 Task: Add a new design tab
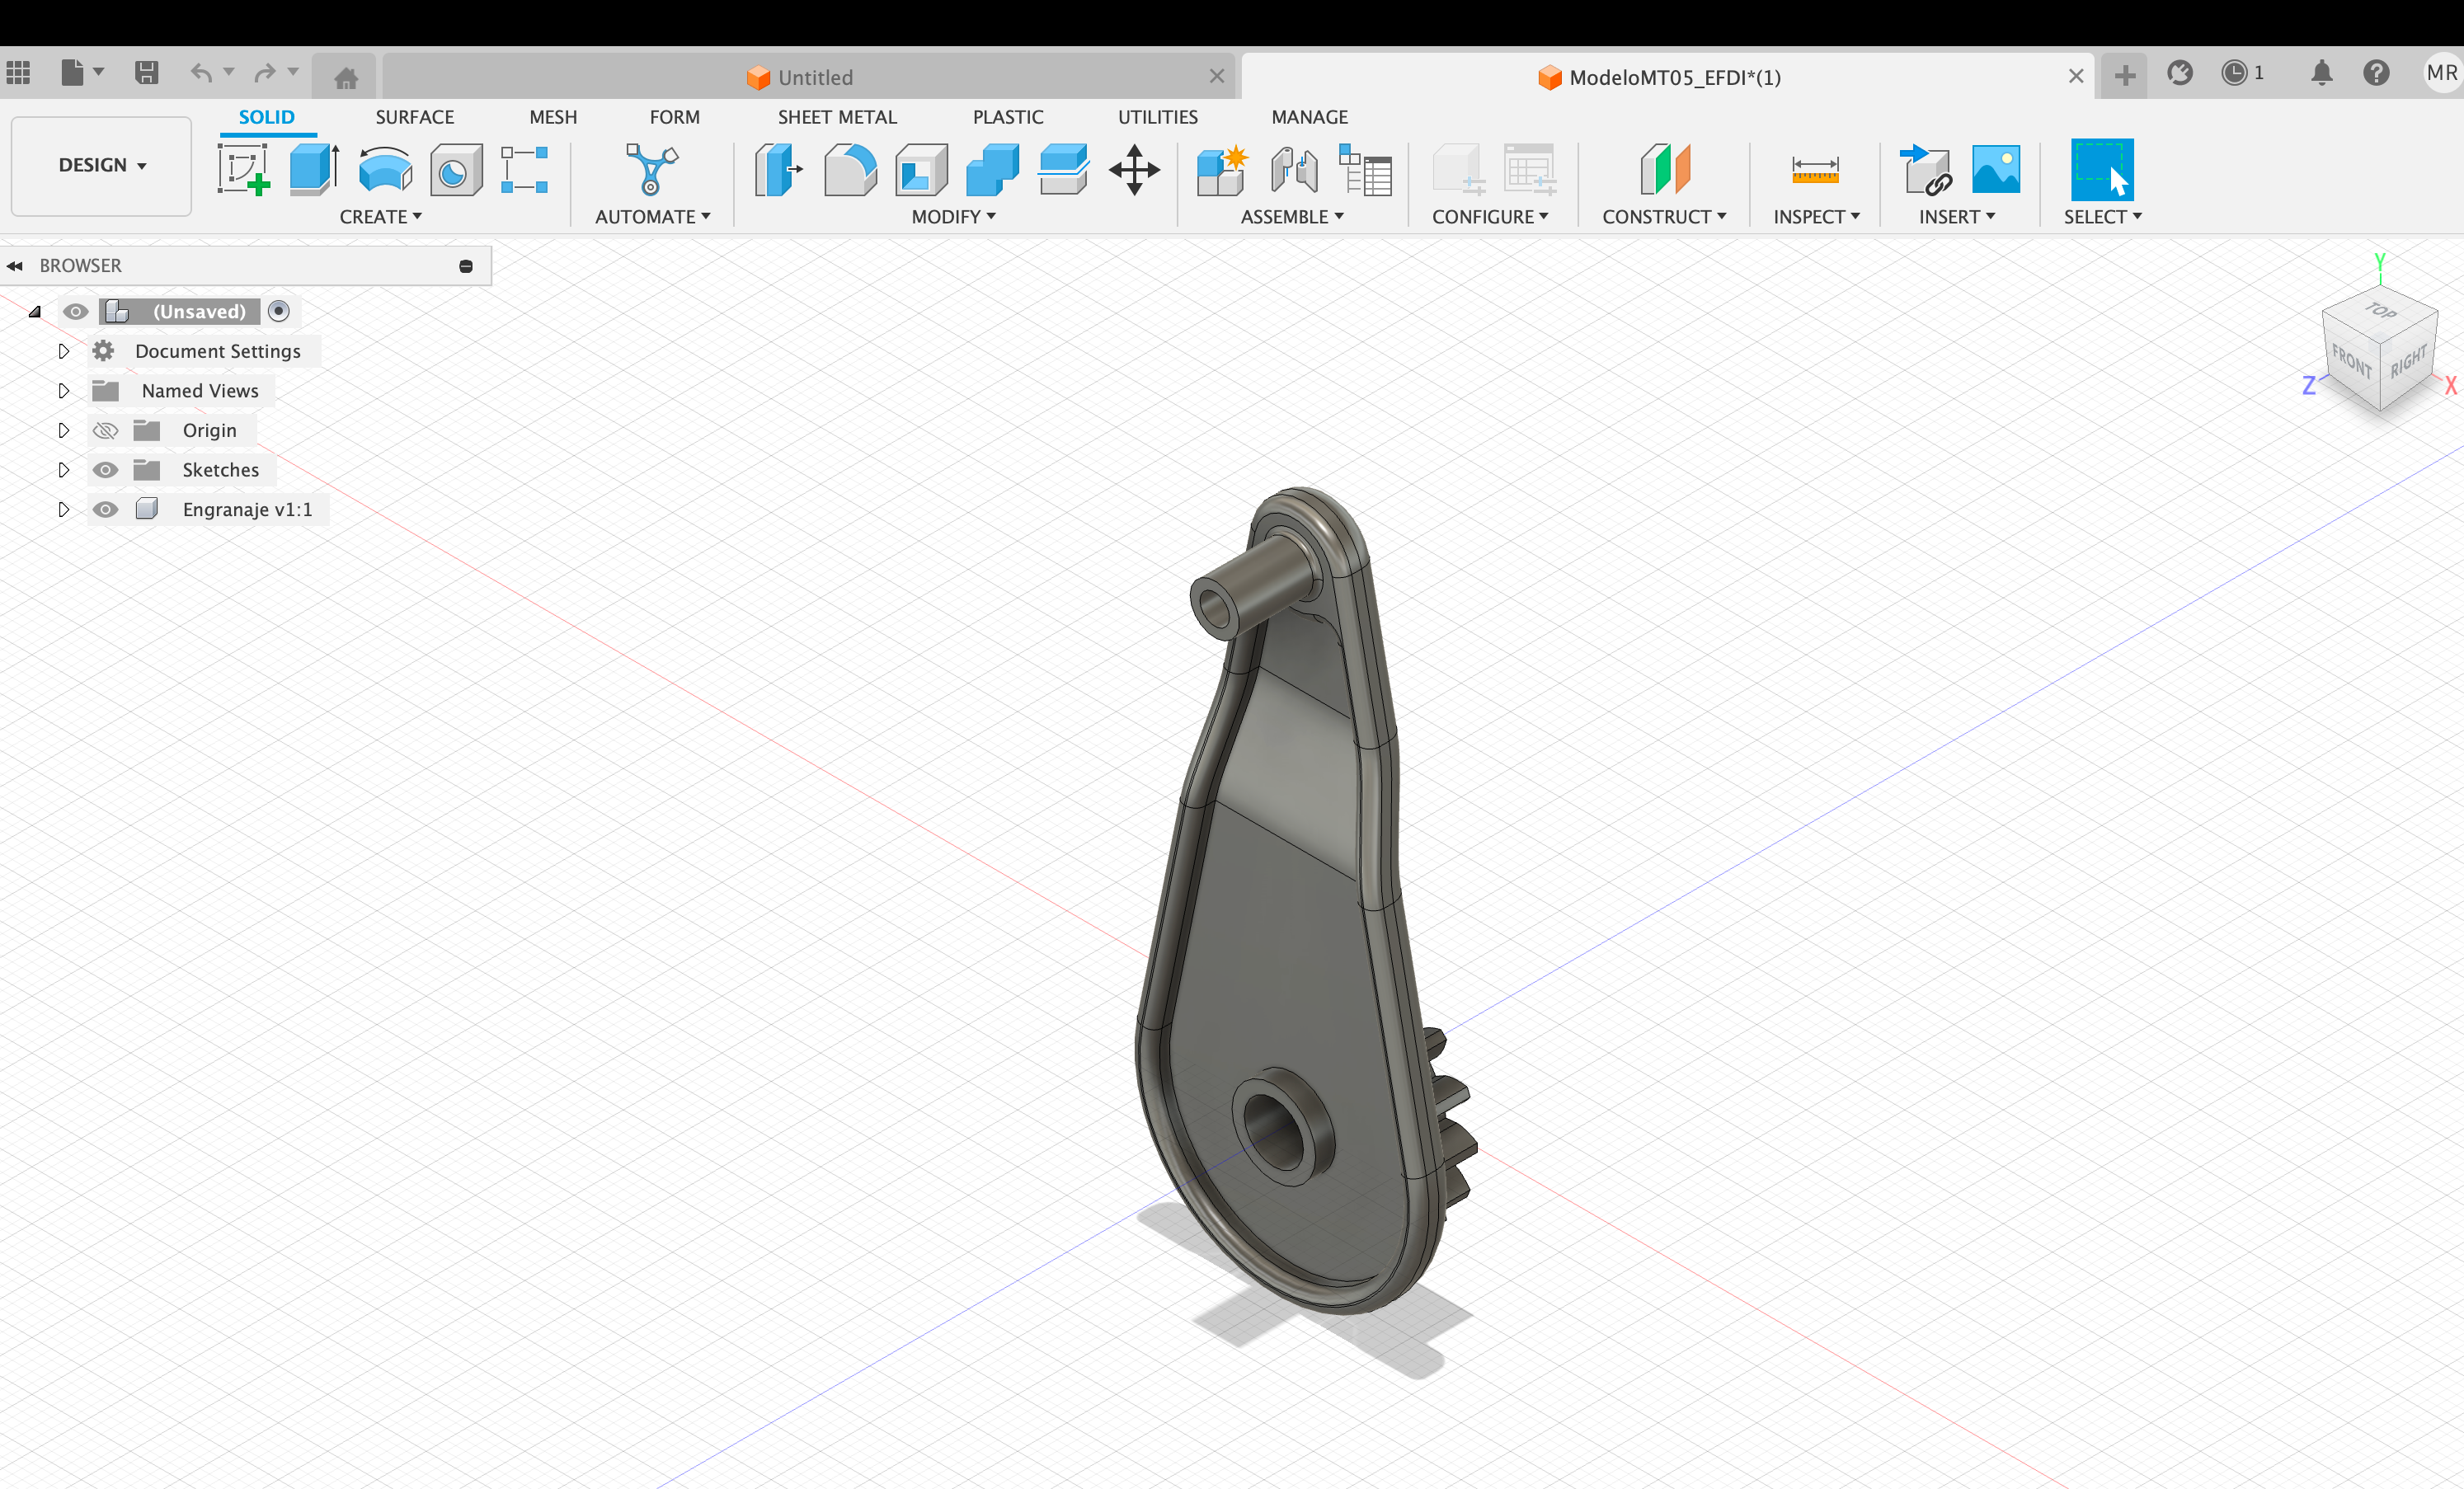[x=2124, y=75]
